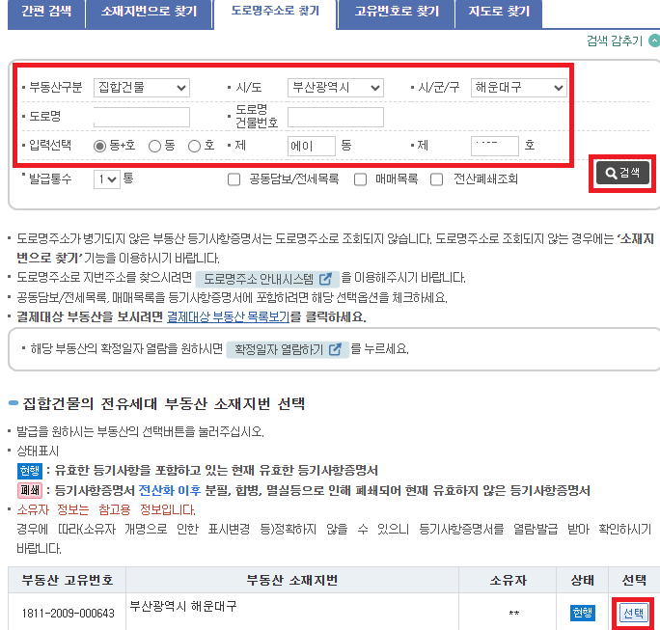Open the 도로명주소 안내시스템 link

[x=267, y=279]
